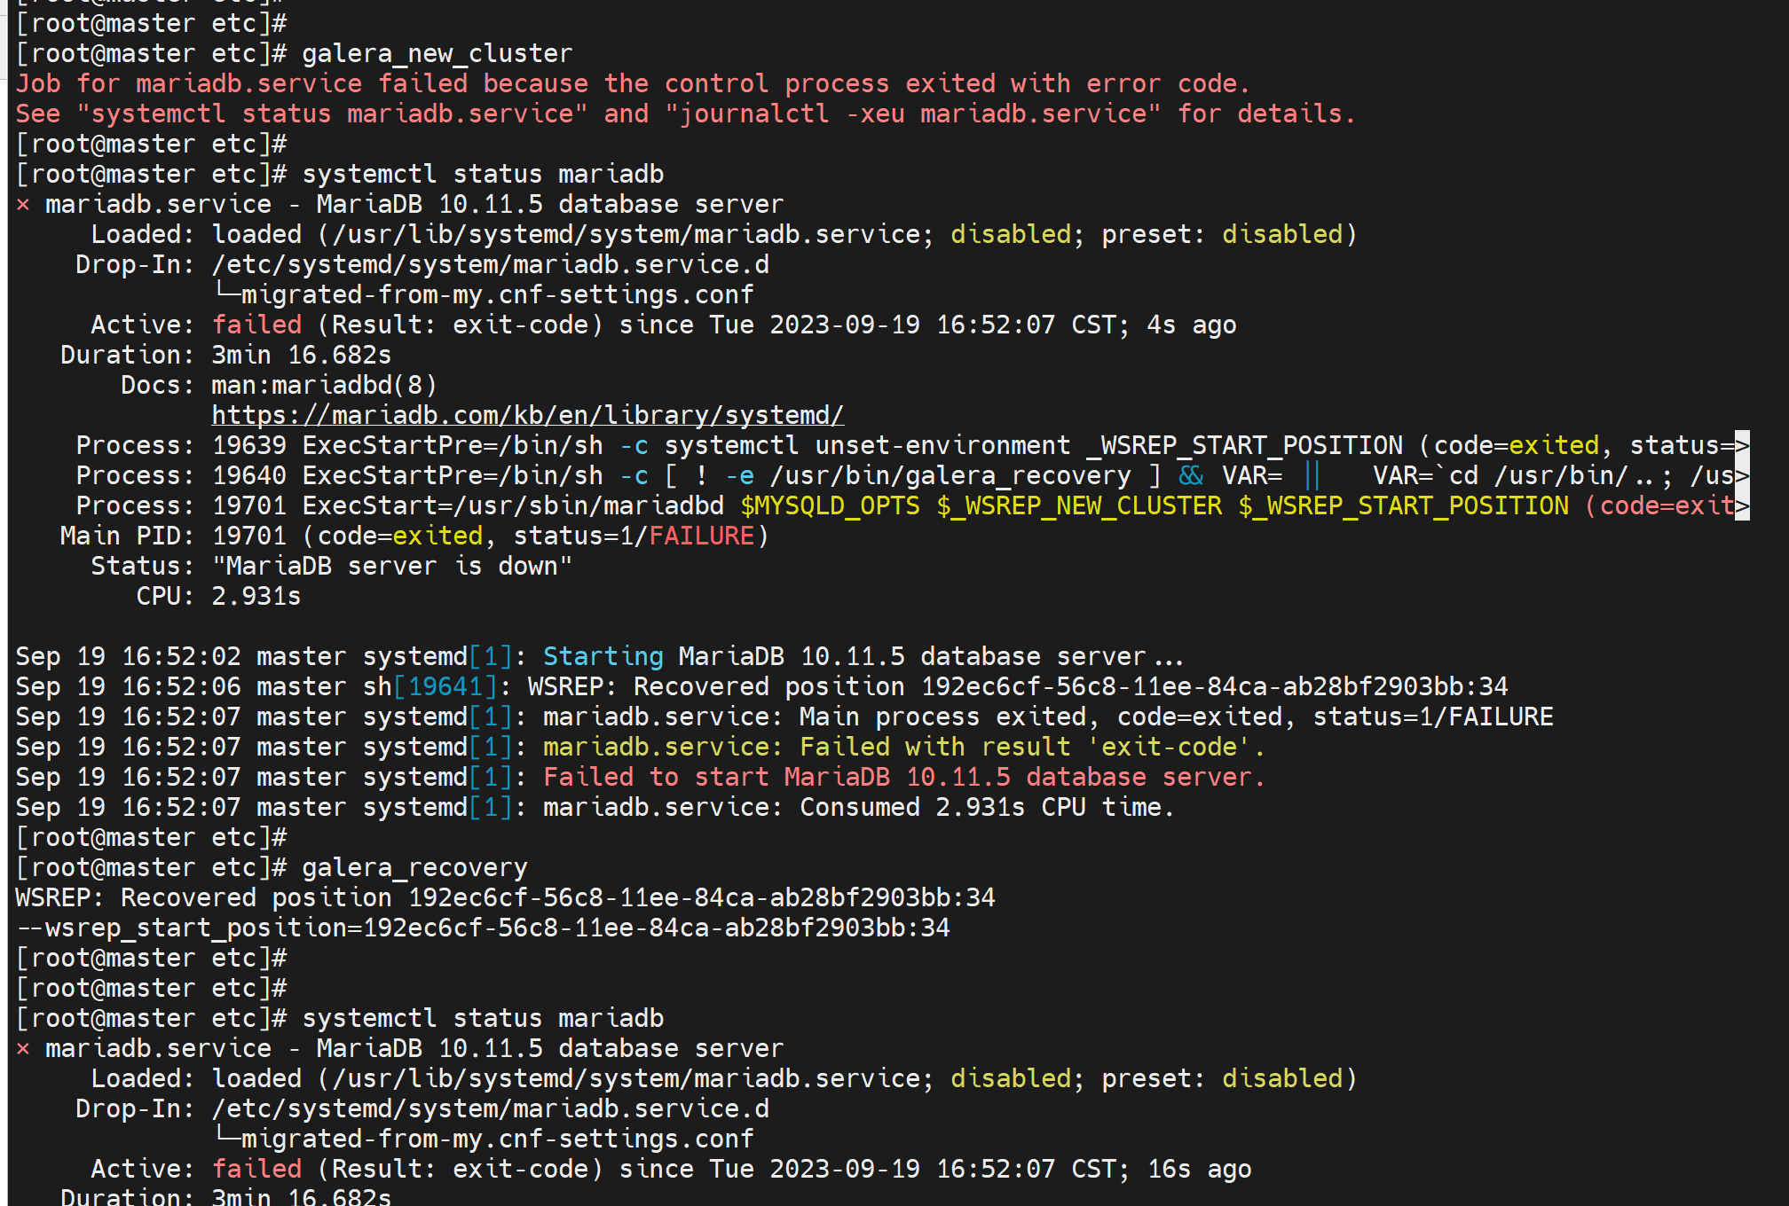The image size is (1789, 1206).
Task: Click the red FAILURE text on the Main PID line
Action: pos(701,536)
